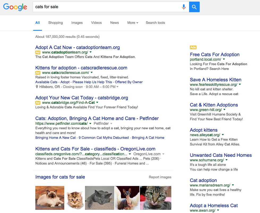Open the Shopping tab

tap(56, 23)
